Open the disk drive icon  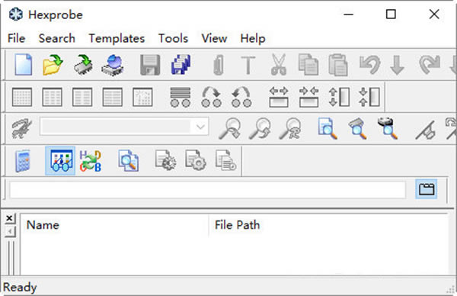(113, 65)
